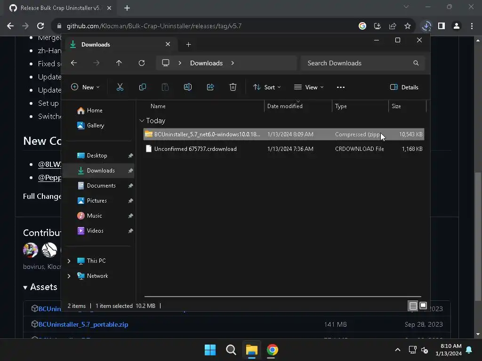Image resolution: width=482 pixels, height=361 pixels.
Task: Click the Rename icon in Explorer toolbar
Action: [x=188, y=87]
